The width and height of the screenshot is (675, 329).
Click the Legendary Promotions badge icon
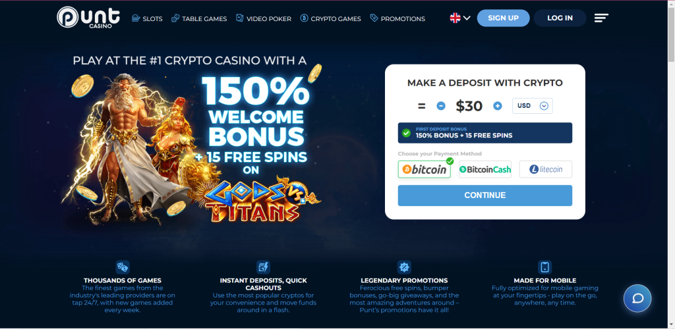click(404, 267)
